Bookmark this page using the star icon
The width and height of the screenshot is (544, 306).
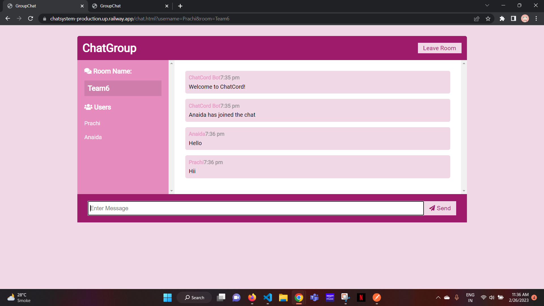488,19
